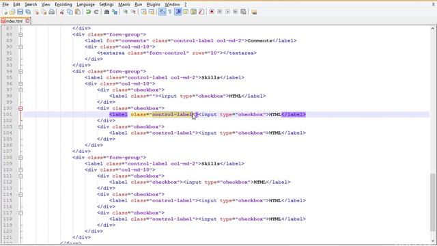The width and height of the screenshot is (437, 246).
Task: Click the Redo toolbar icon
Action: click(96, 12)
